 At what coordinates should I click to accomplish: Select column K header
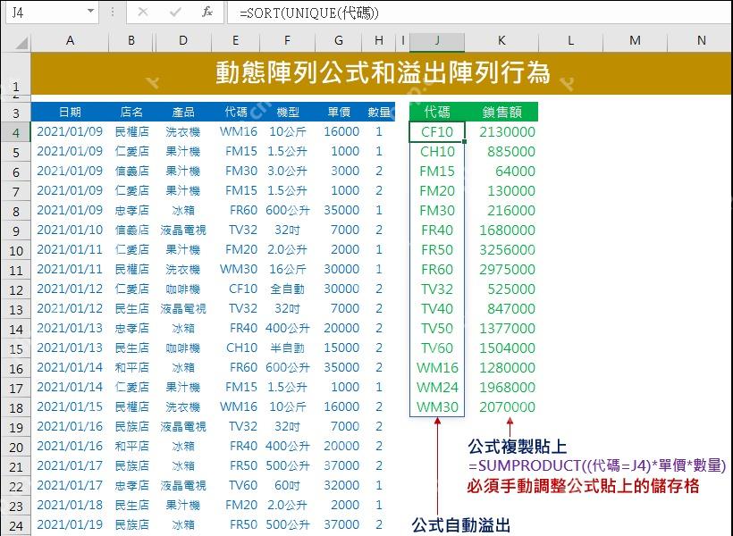[x=501, y=41]
